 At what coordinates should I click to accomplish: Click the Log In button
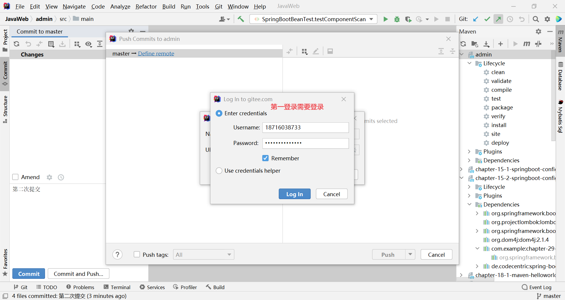(295, 194)
